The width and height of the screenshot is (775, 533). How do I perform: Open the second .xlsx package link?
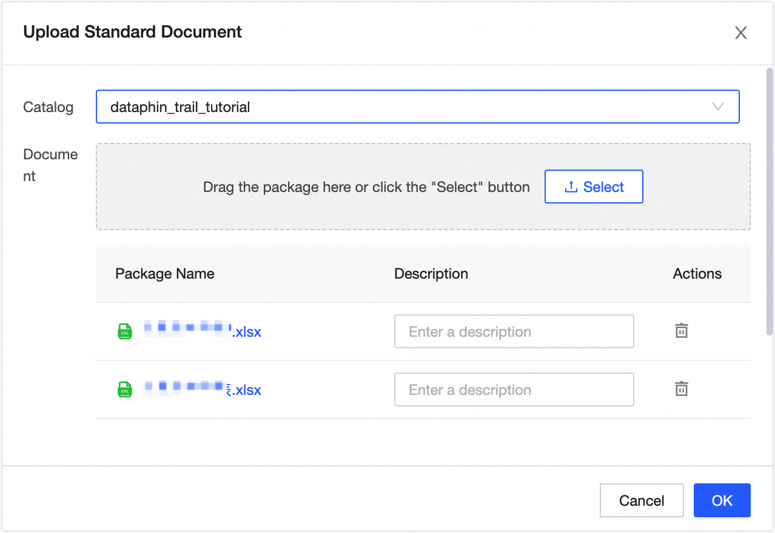point(201,389)
